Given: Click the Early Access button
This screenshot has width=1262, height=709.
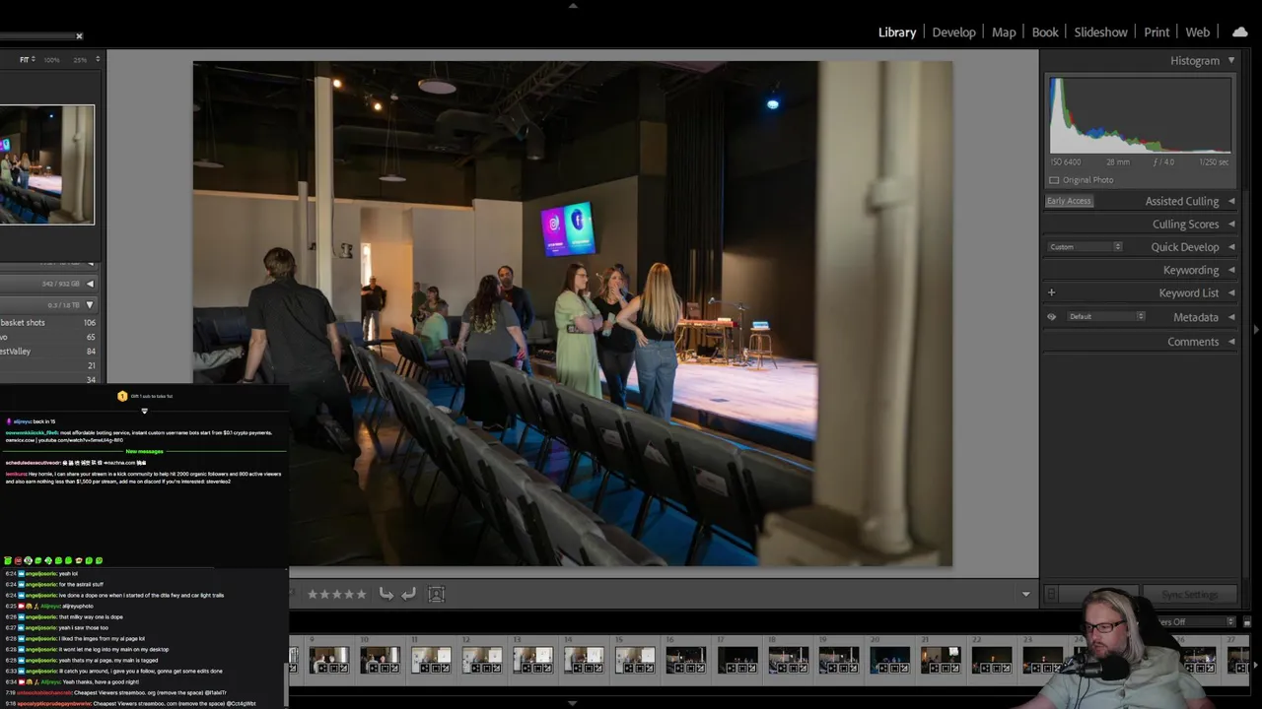Looking at the screenshot, I should pyautogui.click(x=1069, y=201).
